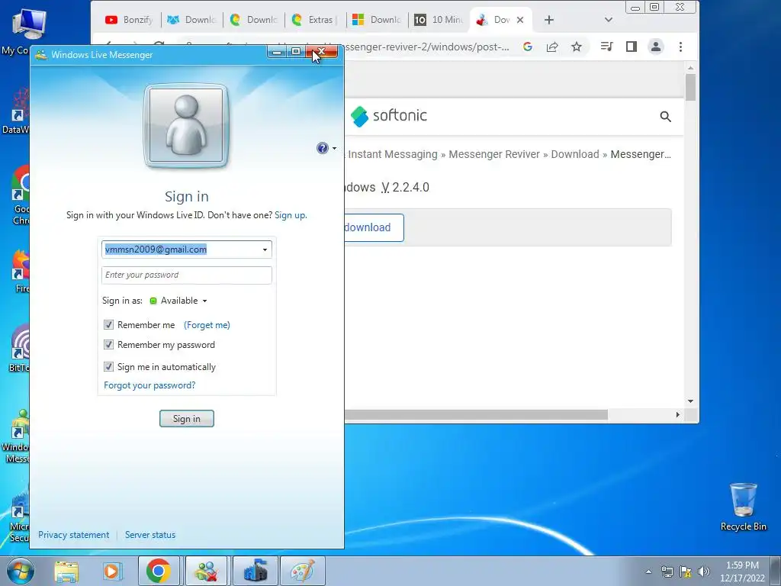The height and width of the screenshot is (586, 781).
Task: Close the active Dov tab in Chrome
Action: (520, 20)
